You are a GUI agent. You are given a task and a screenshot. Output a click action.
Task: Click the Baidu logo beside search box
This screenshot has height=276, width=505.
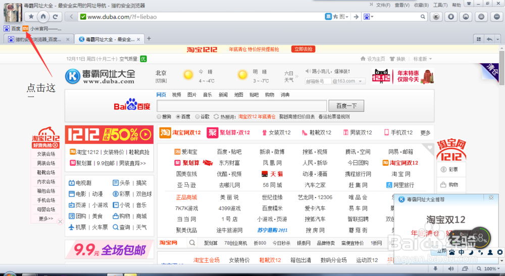click(132, 105)
